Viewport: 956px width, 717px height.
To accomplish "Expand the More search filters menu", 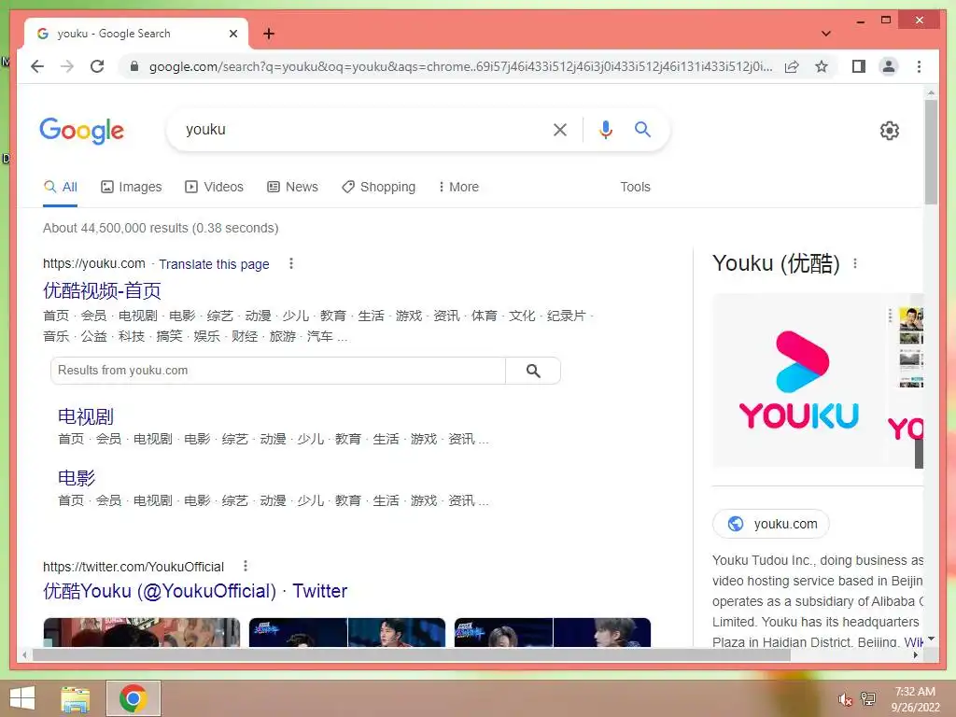I will (458, 187).
